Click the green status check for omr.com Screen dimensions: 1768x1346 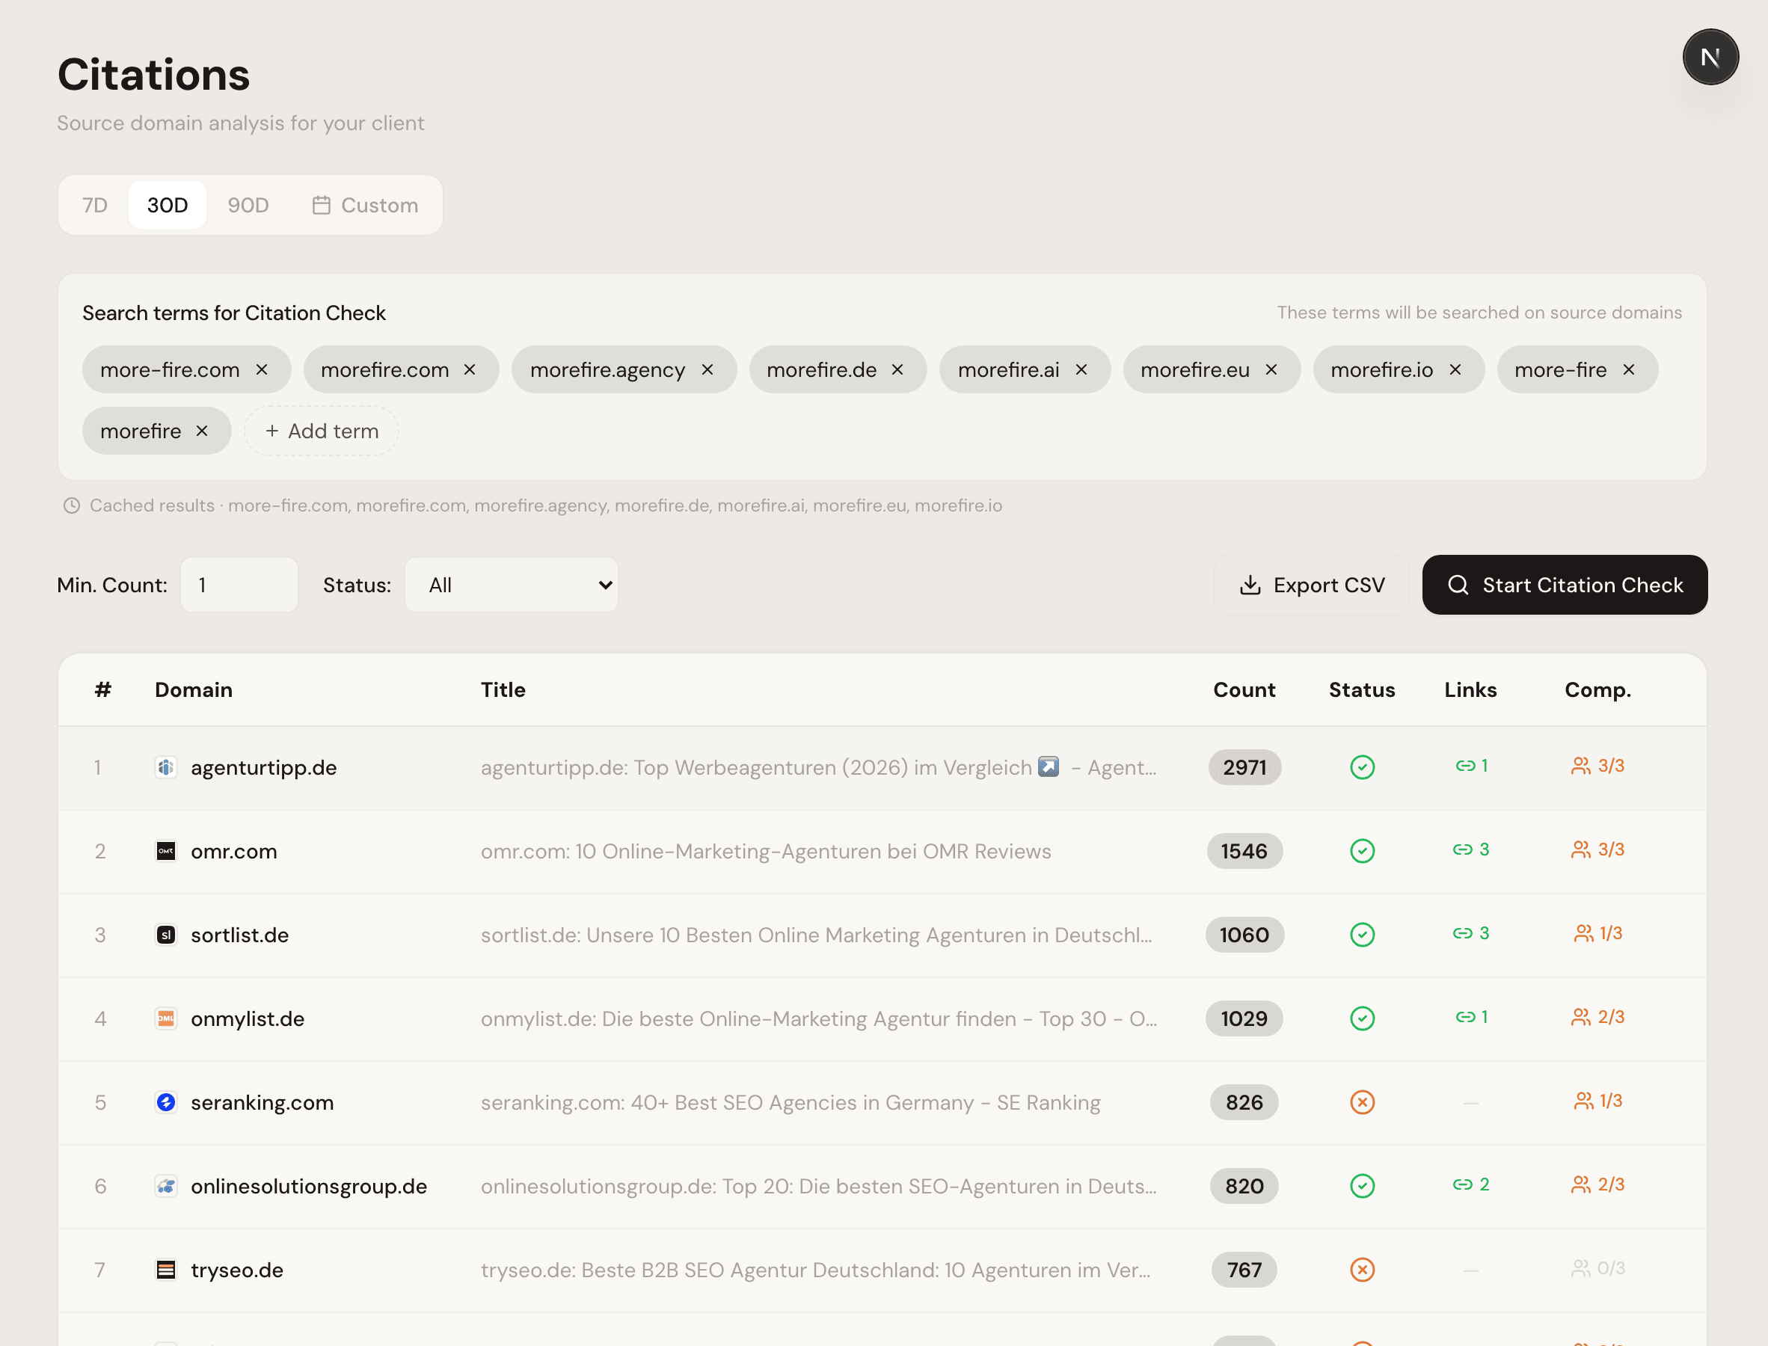pos(1362,851)
